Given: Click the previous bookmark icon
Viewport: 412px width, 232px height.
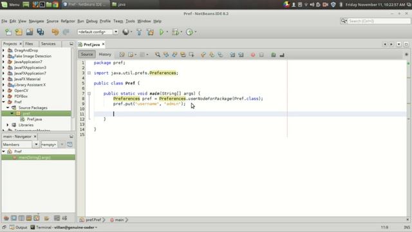Looking at the screenshot, I should click(x=203, y=55).
